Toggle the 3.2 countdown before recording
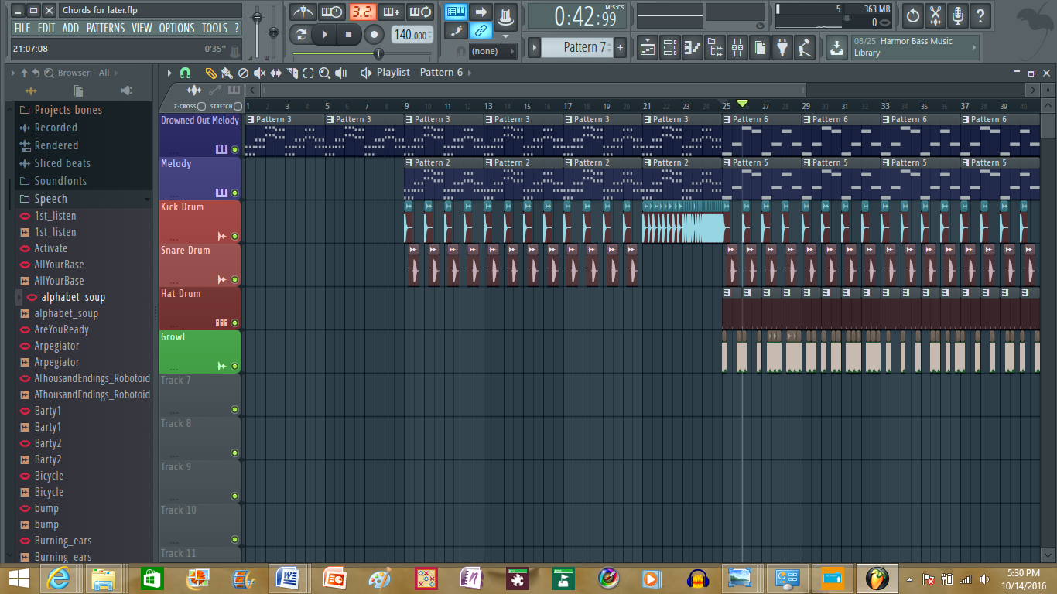 coord(361,12)
